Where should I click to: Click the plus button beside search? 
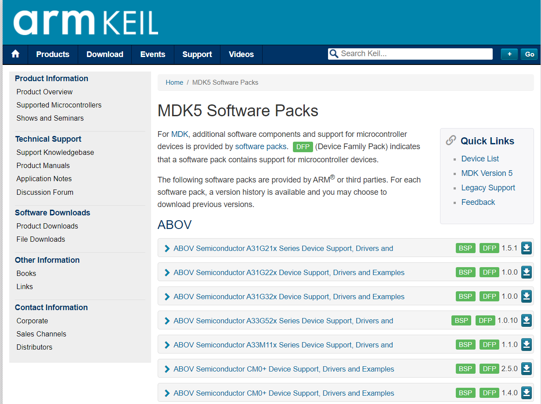509,54
